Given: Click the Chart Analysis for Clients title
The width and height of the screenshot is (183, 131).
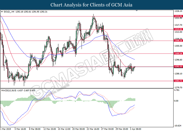Looking at the screenshot, I should pyautogui.click(x=92, y=5).
